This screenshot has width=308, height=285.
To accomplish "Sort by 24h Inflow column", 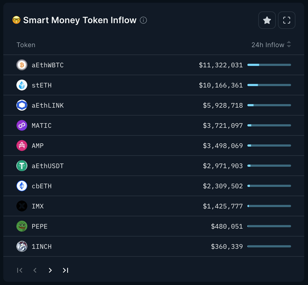I will (271, 45).
